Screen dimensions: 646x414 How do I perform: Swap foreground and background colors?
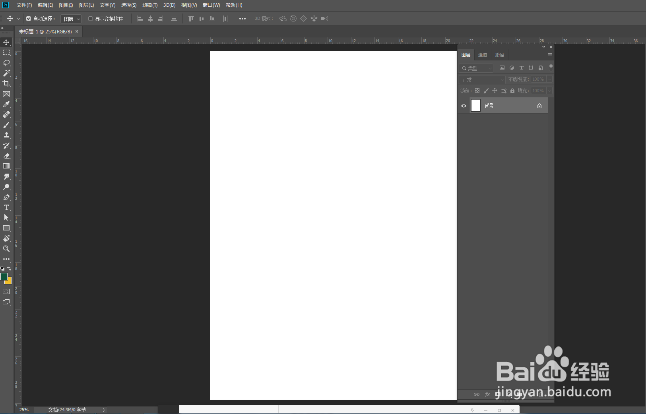pyautogui.click(x=9, y=269)
